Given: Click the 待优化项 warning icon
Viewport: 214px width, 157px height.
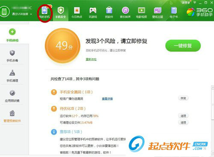Looking at the screenshot, I should click(54, 109).
